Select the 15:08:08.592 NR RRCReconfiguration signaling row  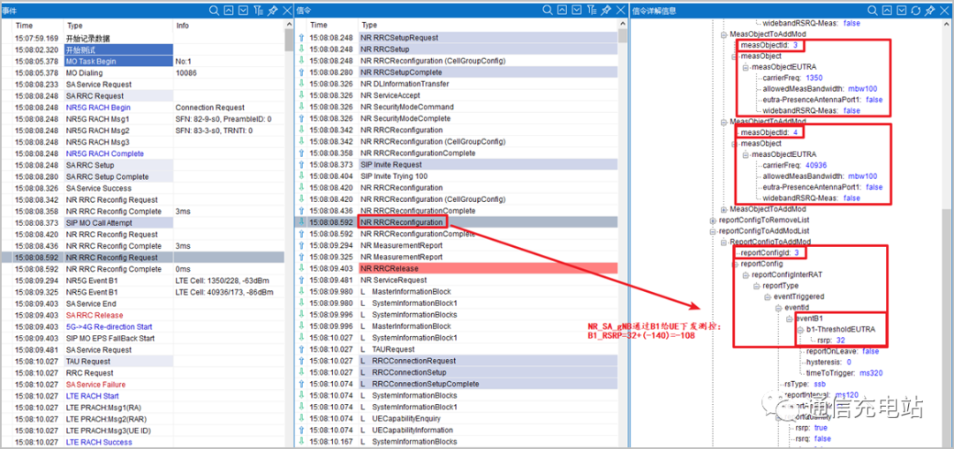457,222
